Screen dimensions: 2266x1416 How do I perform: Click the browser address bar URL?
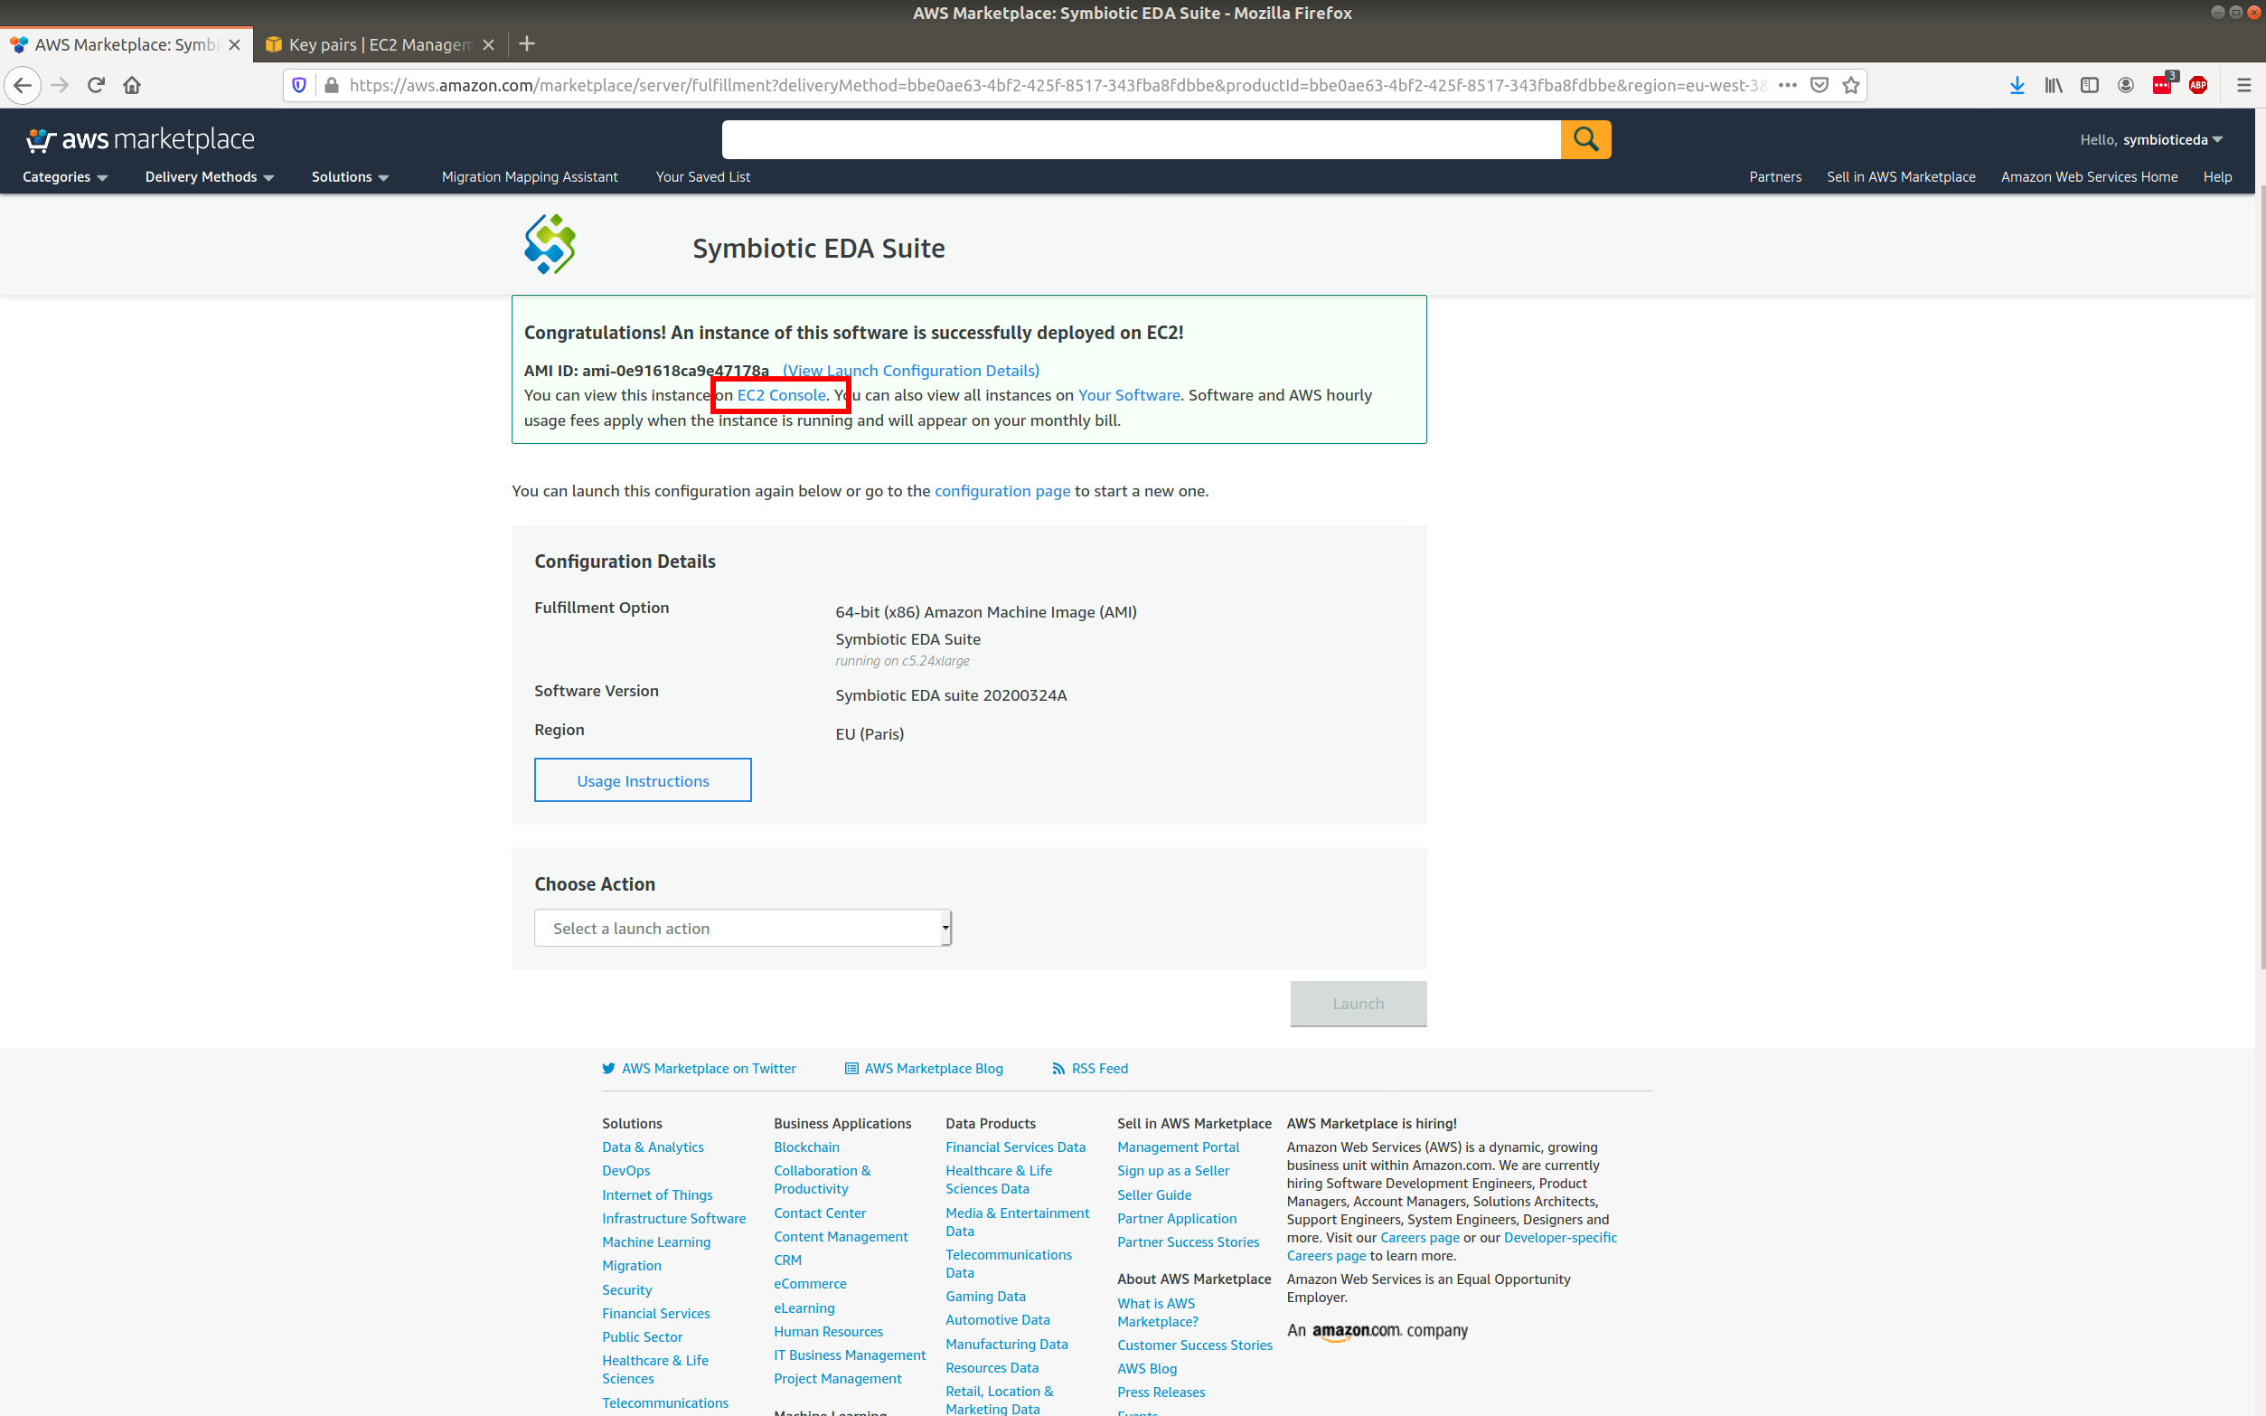(1058, 85)
